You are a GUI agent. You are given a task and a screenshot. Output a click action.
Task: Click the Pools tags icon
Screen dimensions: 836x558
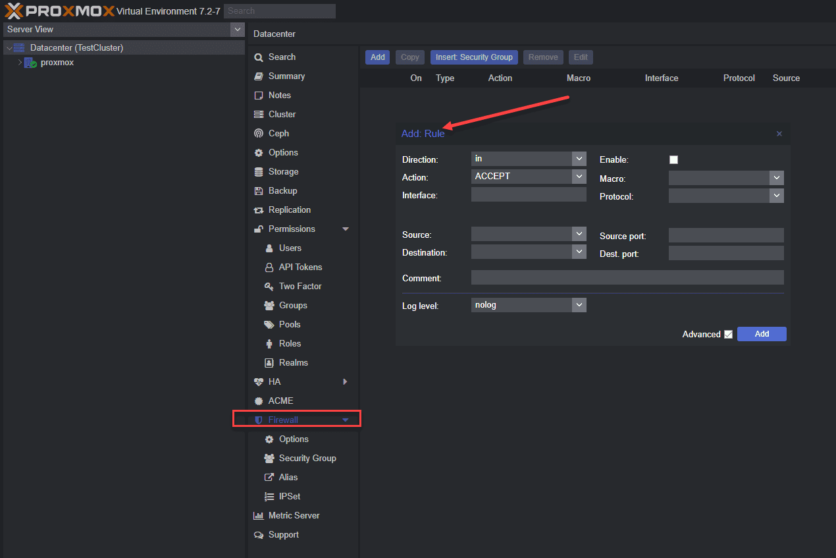click(x=269, y=325)
